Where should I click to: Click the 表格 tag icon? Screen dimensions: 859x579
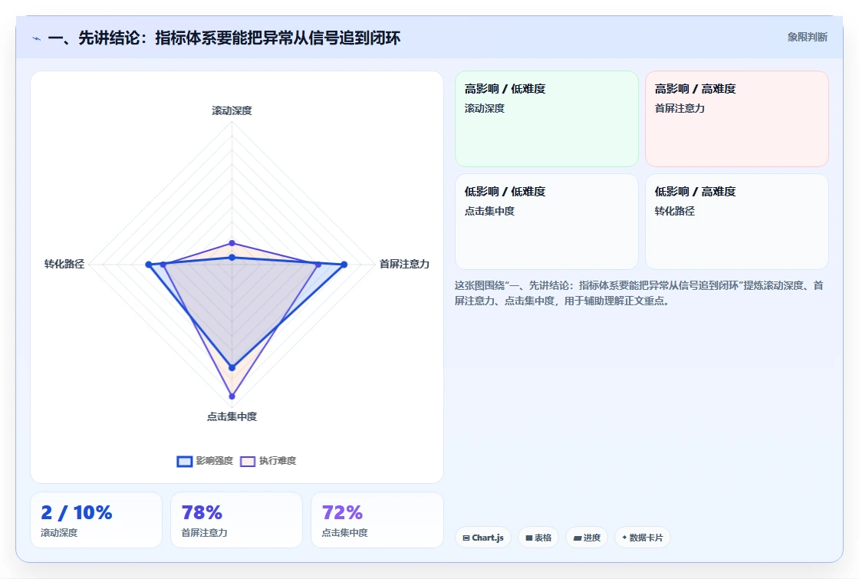coord(529,538)
